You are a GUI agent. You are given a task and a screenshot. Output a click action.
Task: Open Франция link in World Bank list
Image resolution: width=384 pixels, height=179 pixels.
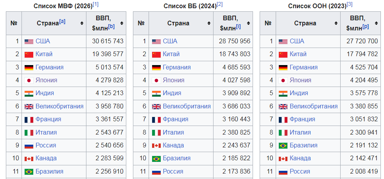point(176,119)
